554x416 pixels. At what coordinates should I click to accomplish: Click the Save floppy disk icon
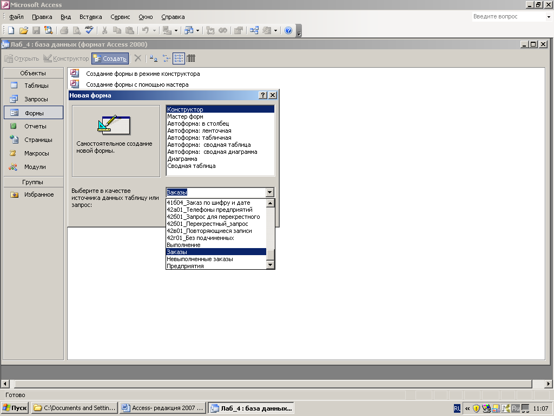(36, 30)
